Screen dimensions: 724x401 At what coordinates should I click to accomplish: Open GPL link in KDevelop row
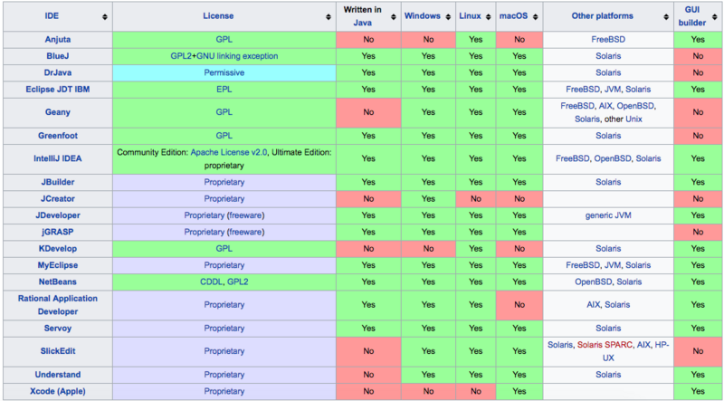pyautogui.click(x=224, y=249)
